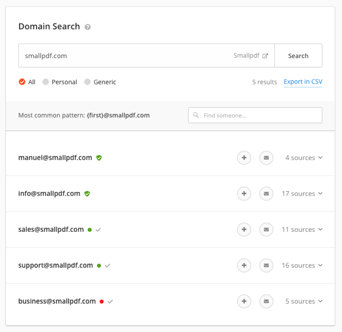Add business@smallpdf.com with plus icon
Viewport: 342px width, 332px height.
(x=244, y=301)
